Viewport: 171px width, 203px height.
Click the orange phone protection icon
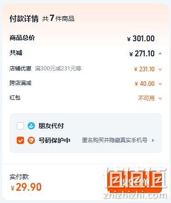(x=31, y=140)
